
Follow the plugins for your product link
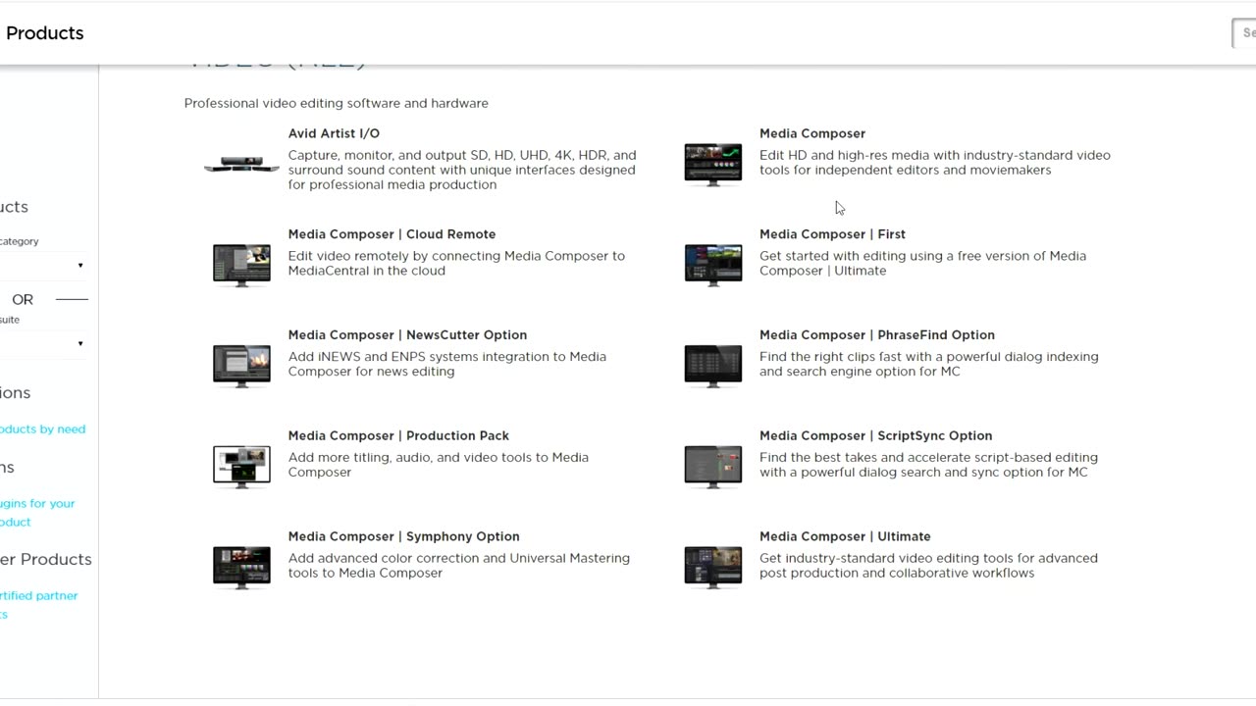pos(37,513)
